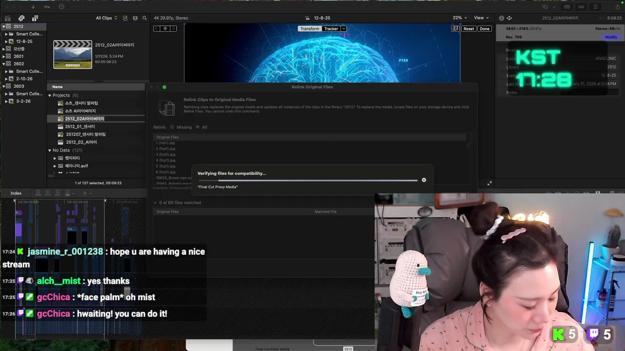The image size is (625, 351).
Task: Click the Done button in viewer
Action: click(x=484, y=29)
